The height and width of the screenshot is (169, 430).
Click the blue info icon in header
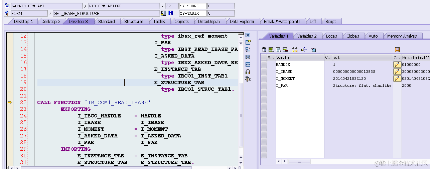point(171,13)
